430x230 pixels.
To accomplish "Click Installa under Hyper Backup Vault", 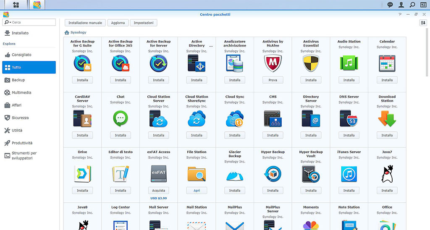I will pyautogui.click(x=311, y=190).
